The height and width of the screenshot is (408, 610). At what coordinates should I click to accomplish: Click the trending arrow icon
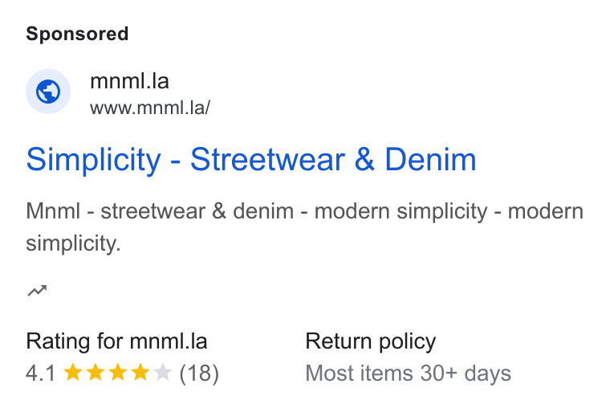coord(37,291)
